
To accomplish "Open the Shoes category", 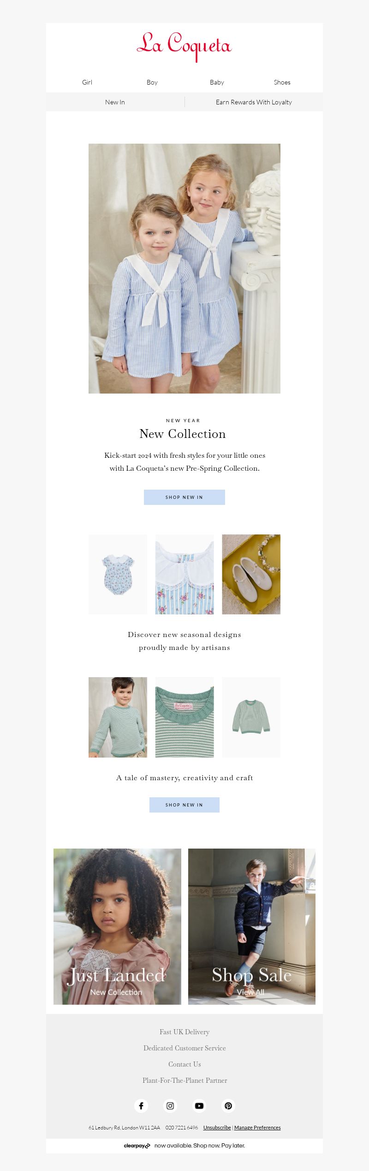I will (x=282, y=82).
